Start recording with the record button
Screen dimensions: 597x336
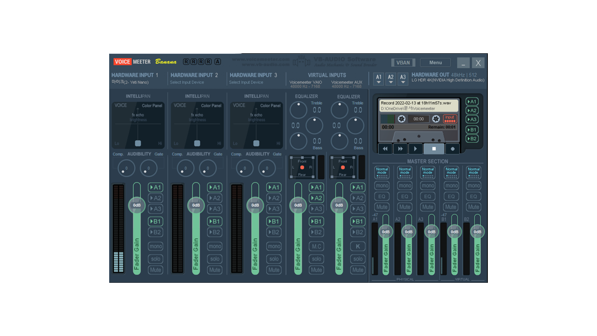(x=452, y=149)
